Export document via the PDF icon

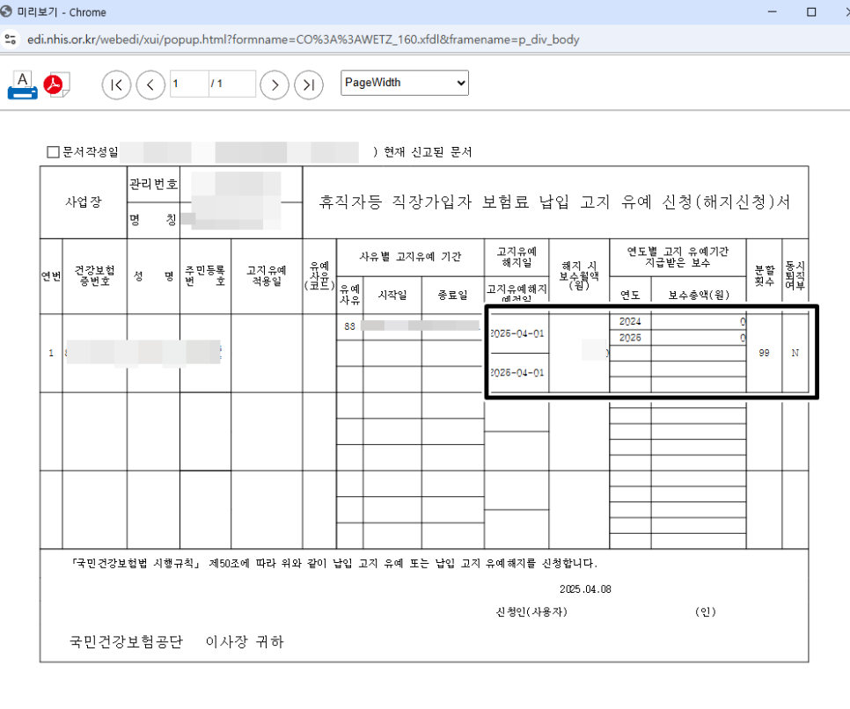[x=56, y=84]
